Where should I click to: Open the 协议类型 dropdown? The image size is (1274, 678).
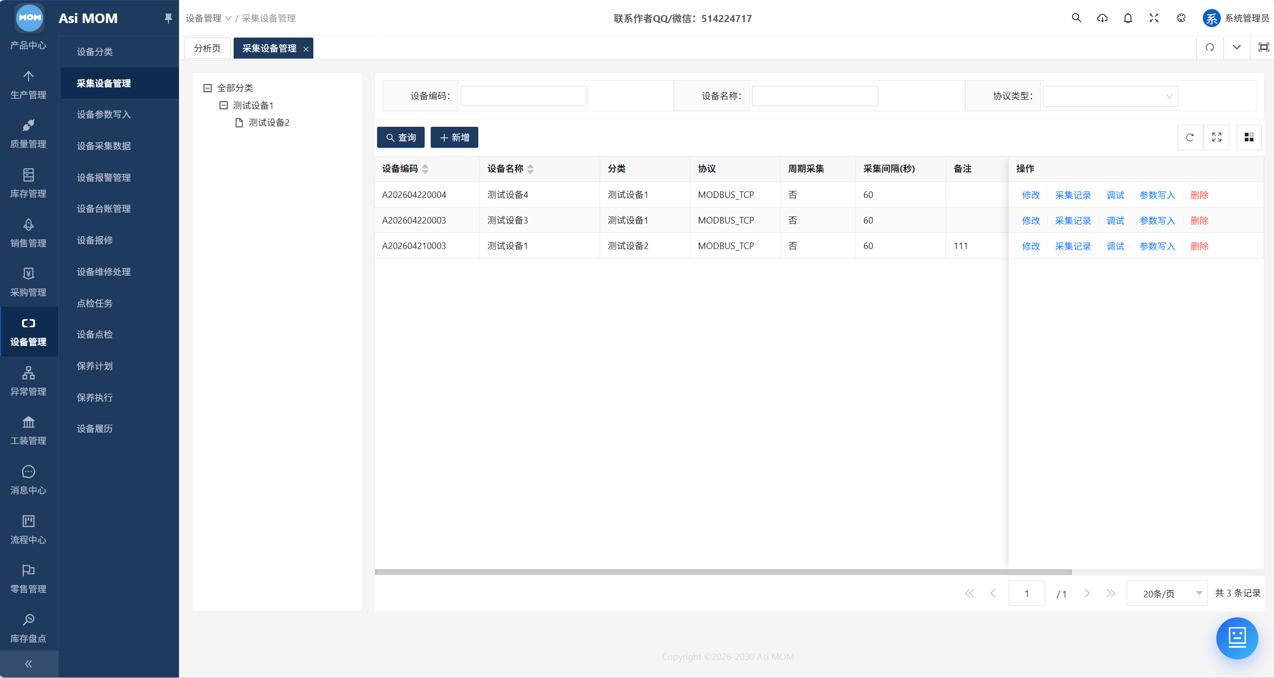[x=1110, y=96]
